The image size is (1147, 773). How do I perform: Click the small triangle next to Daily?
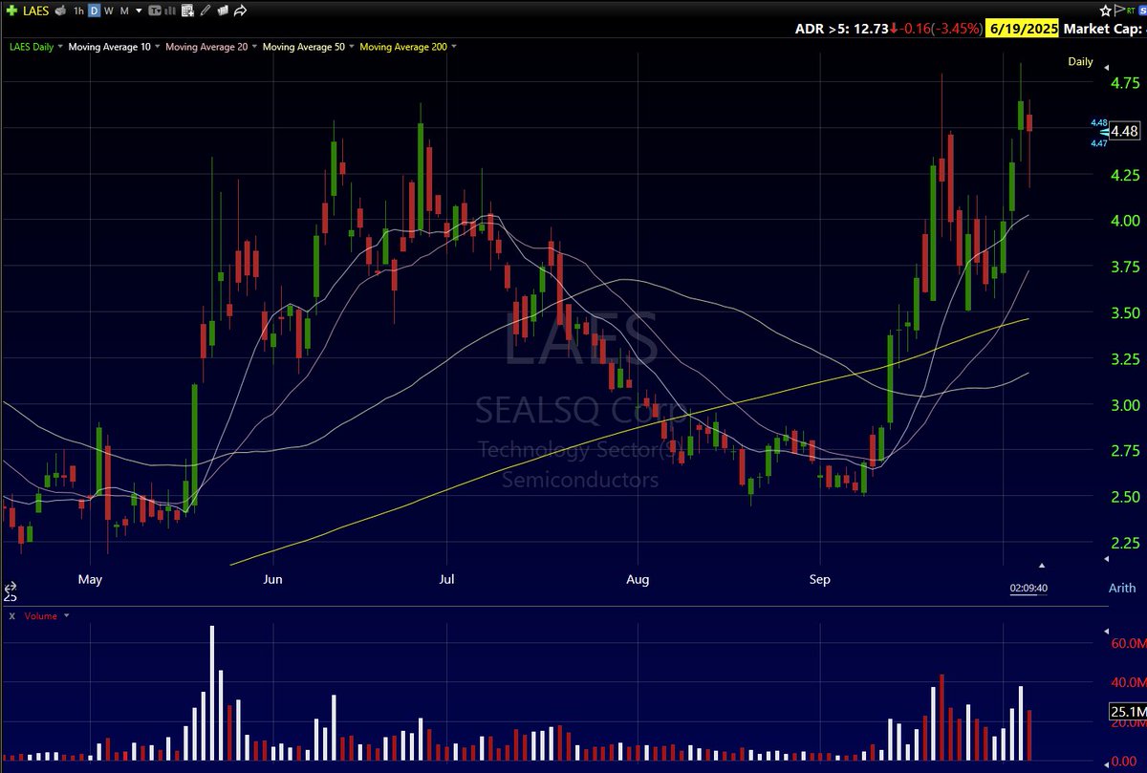(1107, 68)
